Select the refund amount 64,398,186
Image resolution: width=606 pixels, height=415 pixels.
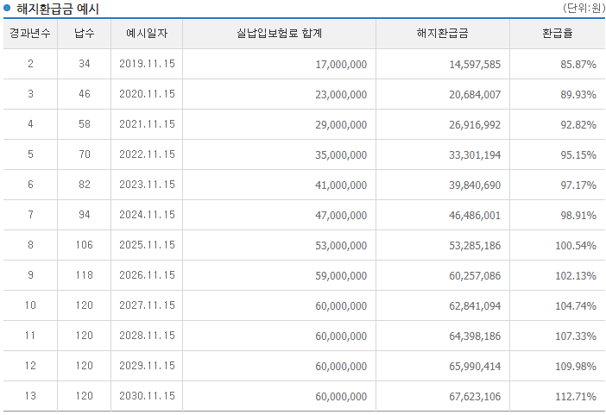475,336
